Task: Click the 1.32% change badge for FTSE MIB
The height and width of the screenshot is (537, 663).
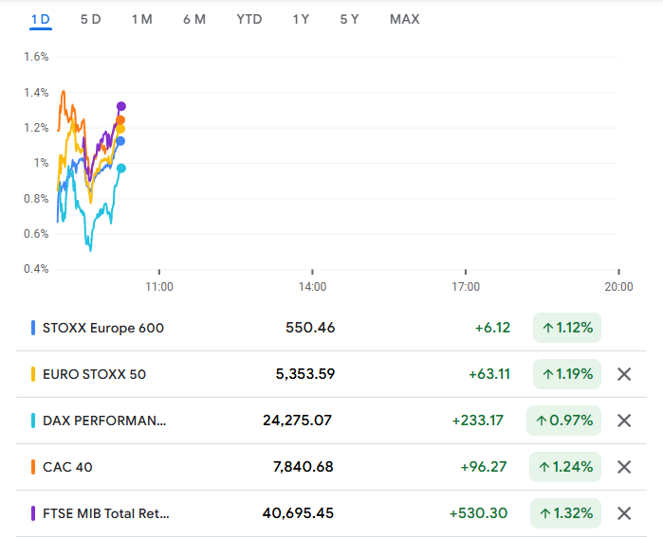Action: [x=565, y=513]
